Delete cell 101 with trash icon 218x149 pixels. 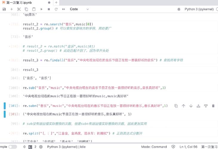(x=213, y=106)
